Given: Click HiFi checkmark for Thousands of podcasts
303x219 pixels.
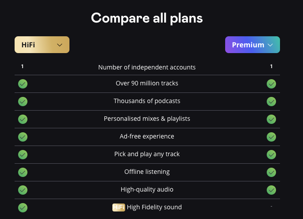Looking at the screenshot, I should tap(23, 101).
